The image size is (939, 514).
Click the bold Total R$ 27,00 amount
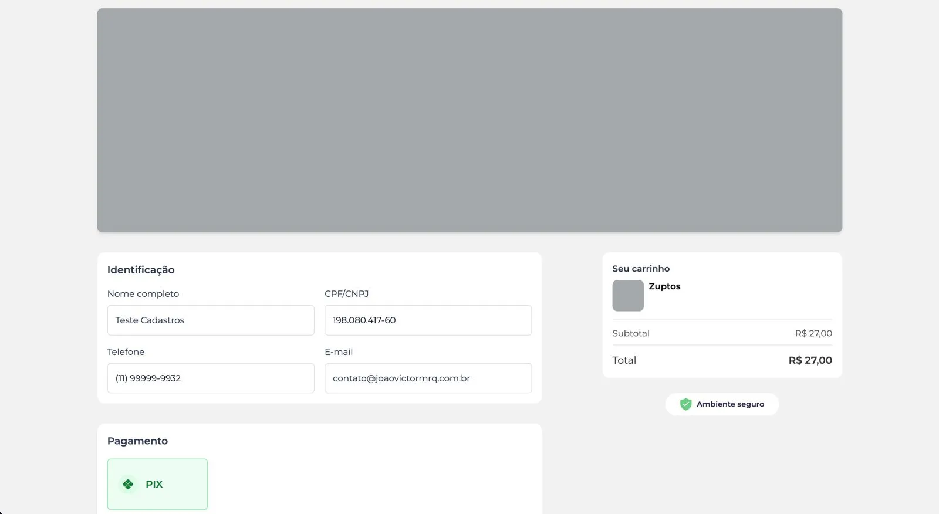pyautogui.click(x=810, y=360)
